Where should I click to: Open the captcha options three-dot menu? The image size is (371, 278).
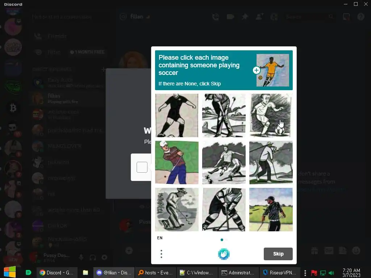[x=161, y=254]
